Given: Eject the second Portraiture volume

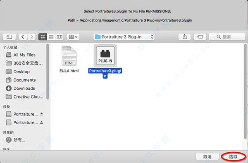Looking at the screenshot, I should tap(41, 122).
